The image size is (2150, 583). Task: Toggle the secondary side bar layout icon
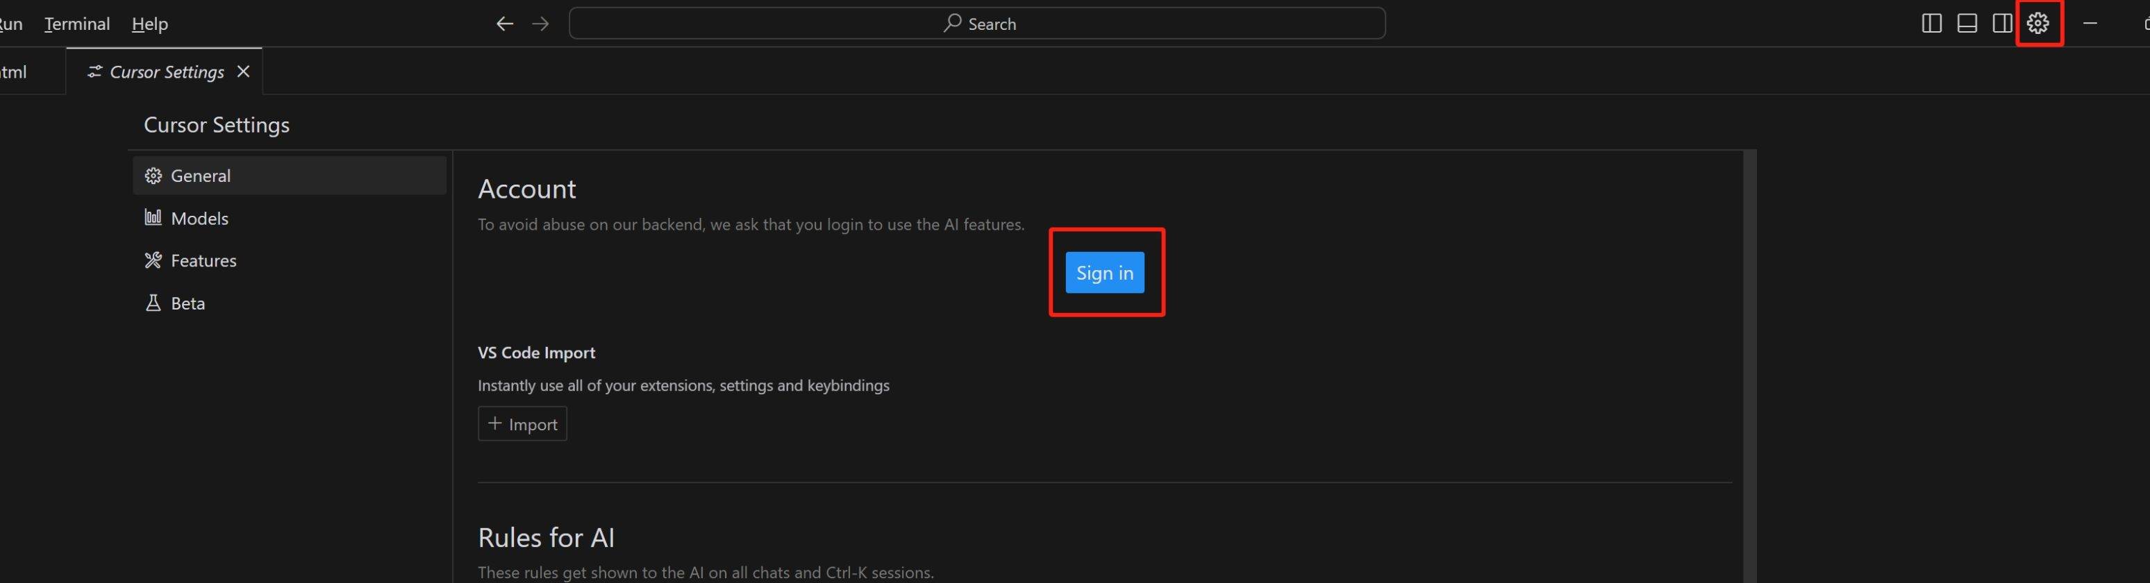[2002, 24]
